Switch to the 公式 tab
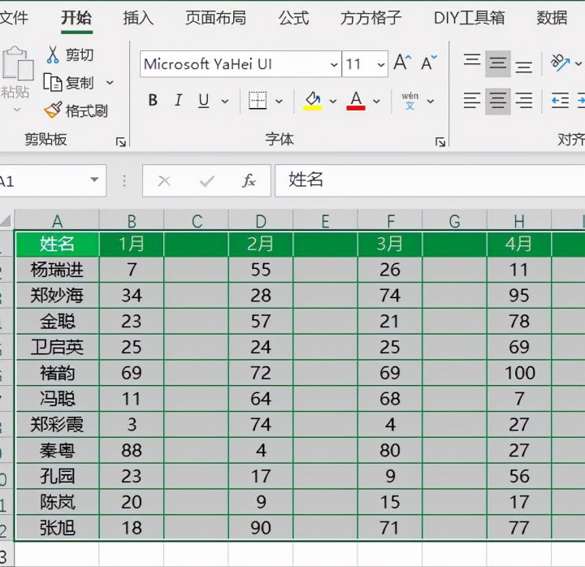Image resolution: width=585 pixels, height=567 pixels. click(293, 18)
